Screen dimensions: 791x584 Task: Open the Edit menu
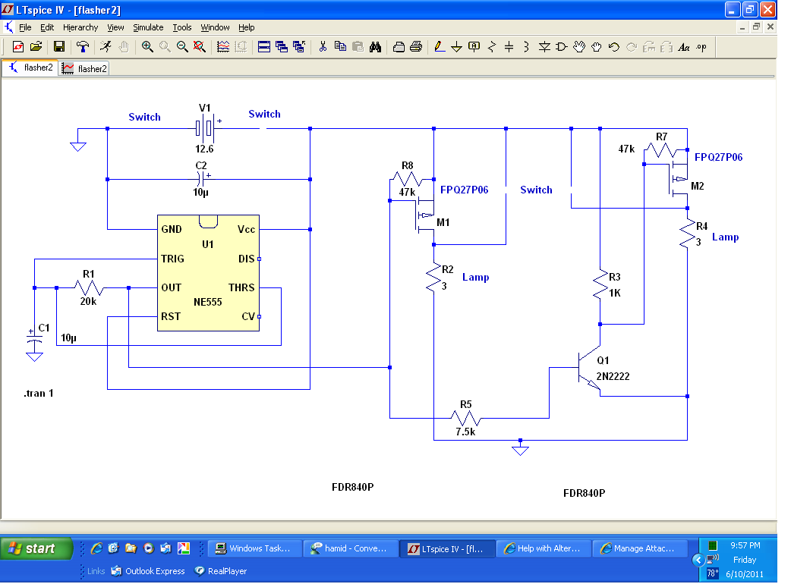click(47, 27)
